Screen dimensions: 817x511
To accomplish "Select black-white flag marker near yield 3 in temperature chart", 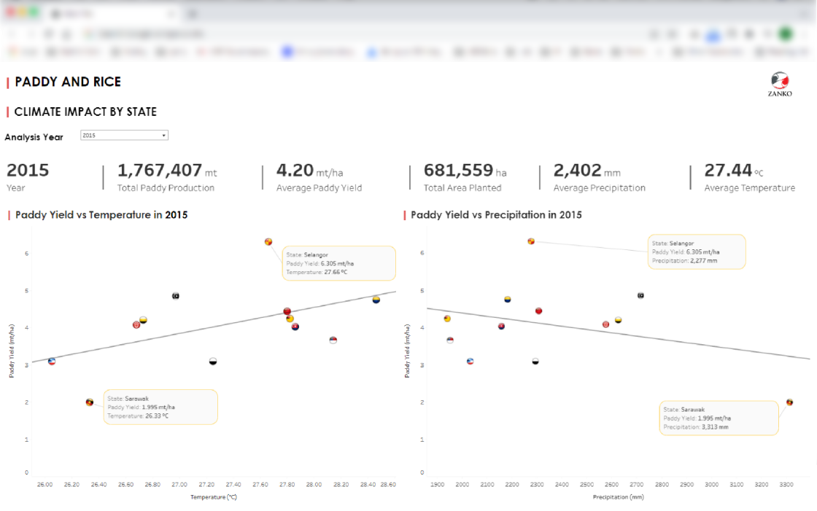I will point(213,362).
